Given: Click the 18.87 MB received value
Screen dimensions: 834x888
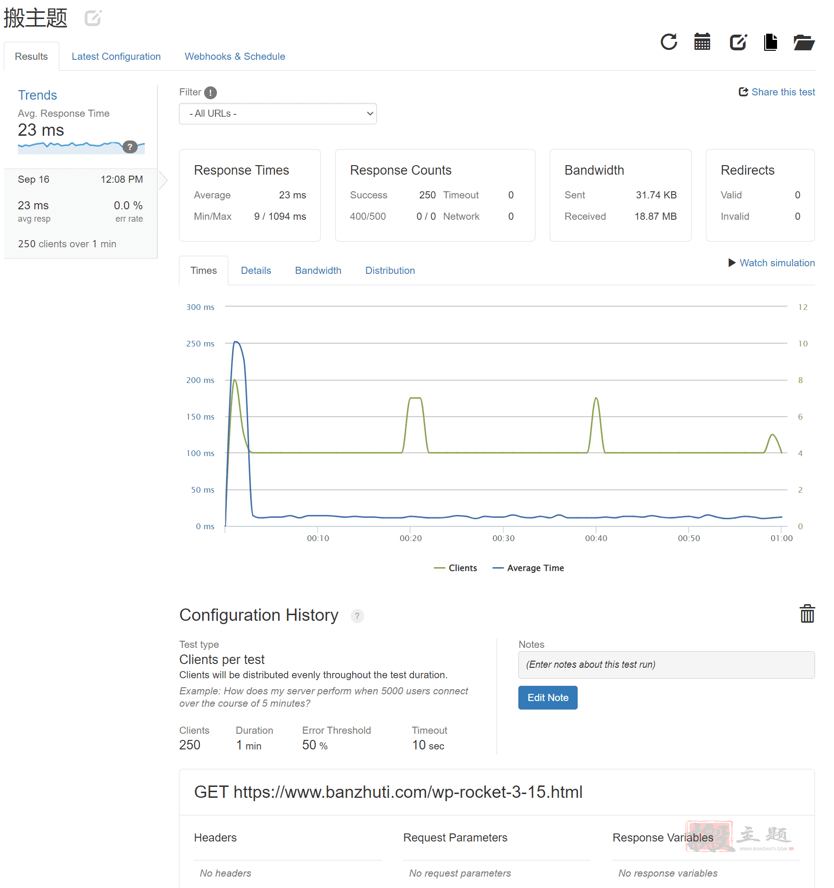Looking at the screenshot, I should pyautogui.click(x=656, y=216).
